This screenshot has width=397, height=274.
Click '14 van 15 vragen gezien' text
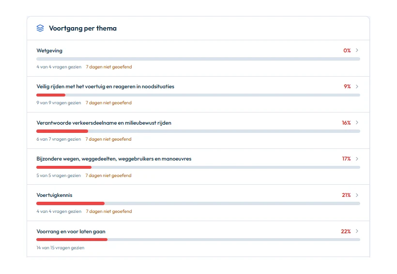click(x=60, y=248)
